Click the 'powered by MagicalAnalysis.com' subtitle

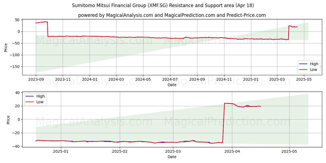tap(172, 15)
